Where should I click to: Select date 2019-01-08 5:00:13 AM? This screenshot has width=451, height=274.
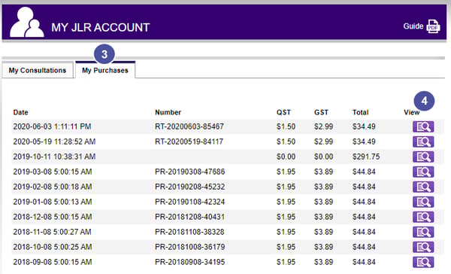53,202
